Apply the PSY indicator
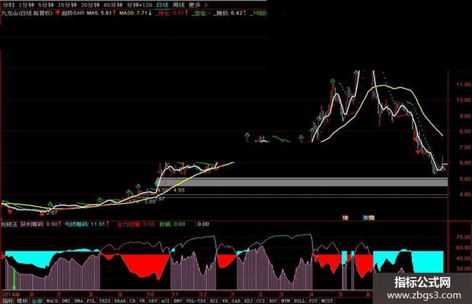 (x=313, y=301)
